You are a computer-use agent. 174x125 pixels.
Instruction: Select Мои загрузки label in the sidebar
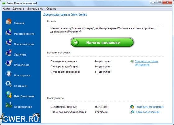(x=22, y=76)
